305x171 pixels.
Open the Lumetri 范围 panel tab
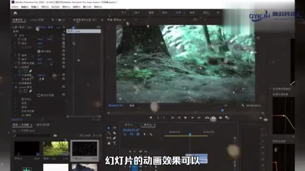click(x=37, y=20)
